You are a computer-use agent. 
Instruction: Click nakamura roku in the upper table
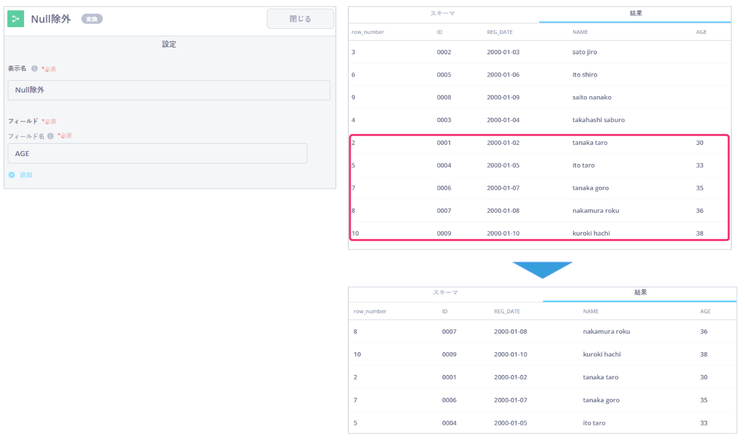(596, 210)
